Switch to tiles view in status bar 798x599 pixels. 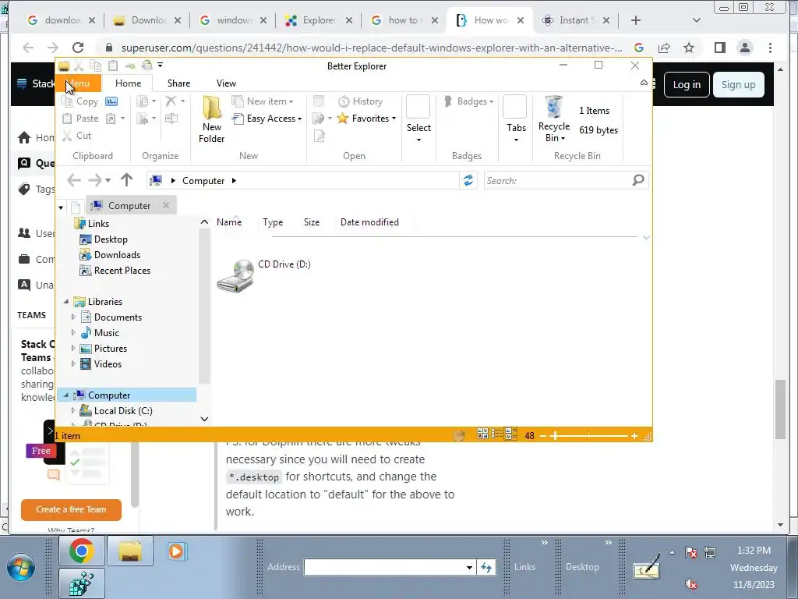pyautogui.click(x=511, y=434)
